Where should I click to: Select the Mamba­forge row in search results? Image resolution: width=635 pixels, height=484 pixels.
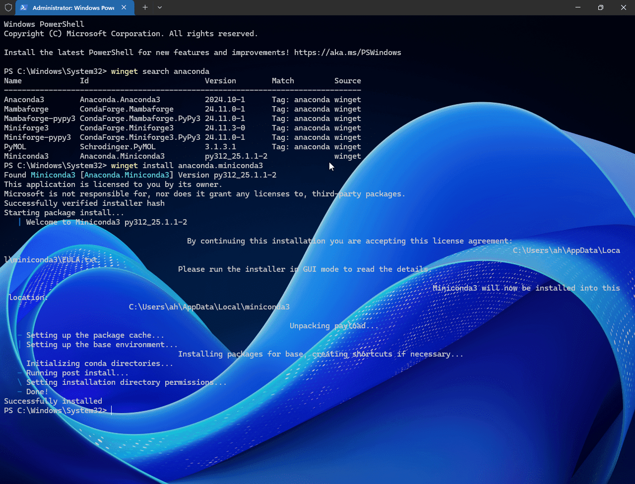26,109
